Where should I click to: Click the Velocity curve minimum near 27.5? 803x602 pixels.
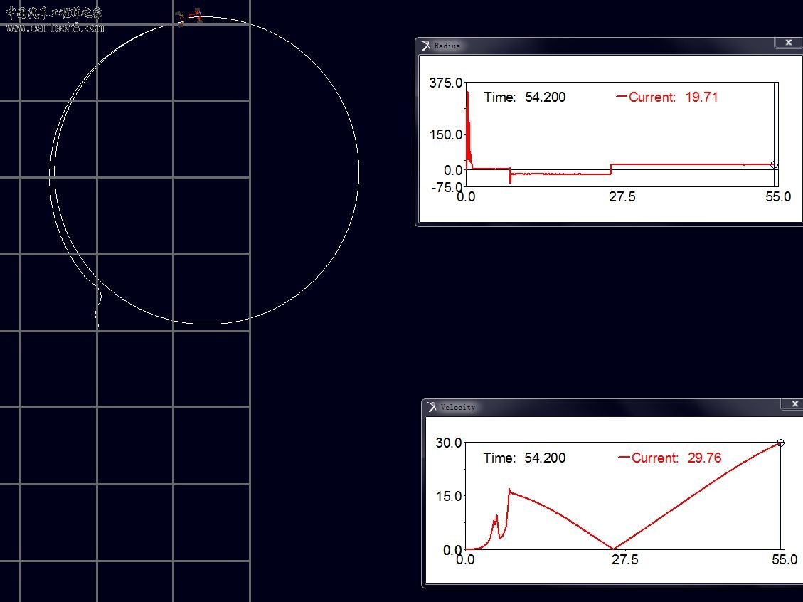(x=614, y=548)
